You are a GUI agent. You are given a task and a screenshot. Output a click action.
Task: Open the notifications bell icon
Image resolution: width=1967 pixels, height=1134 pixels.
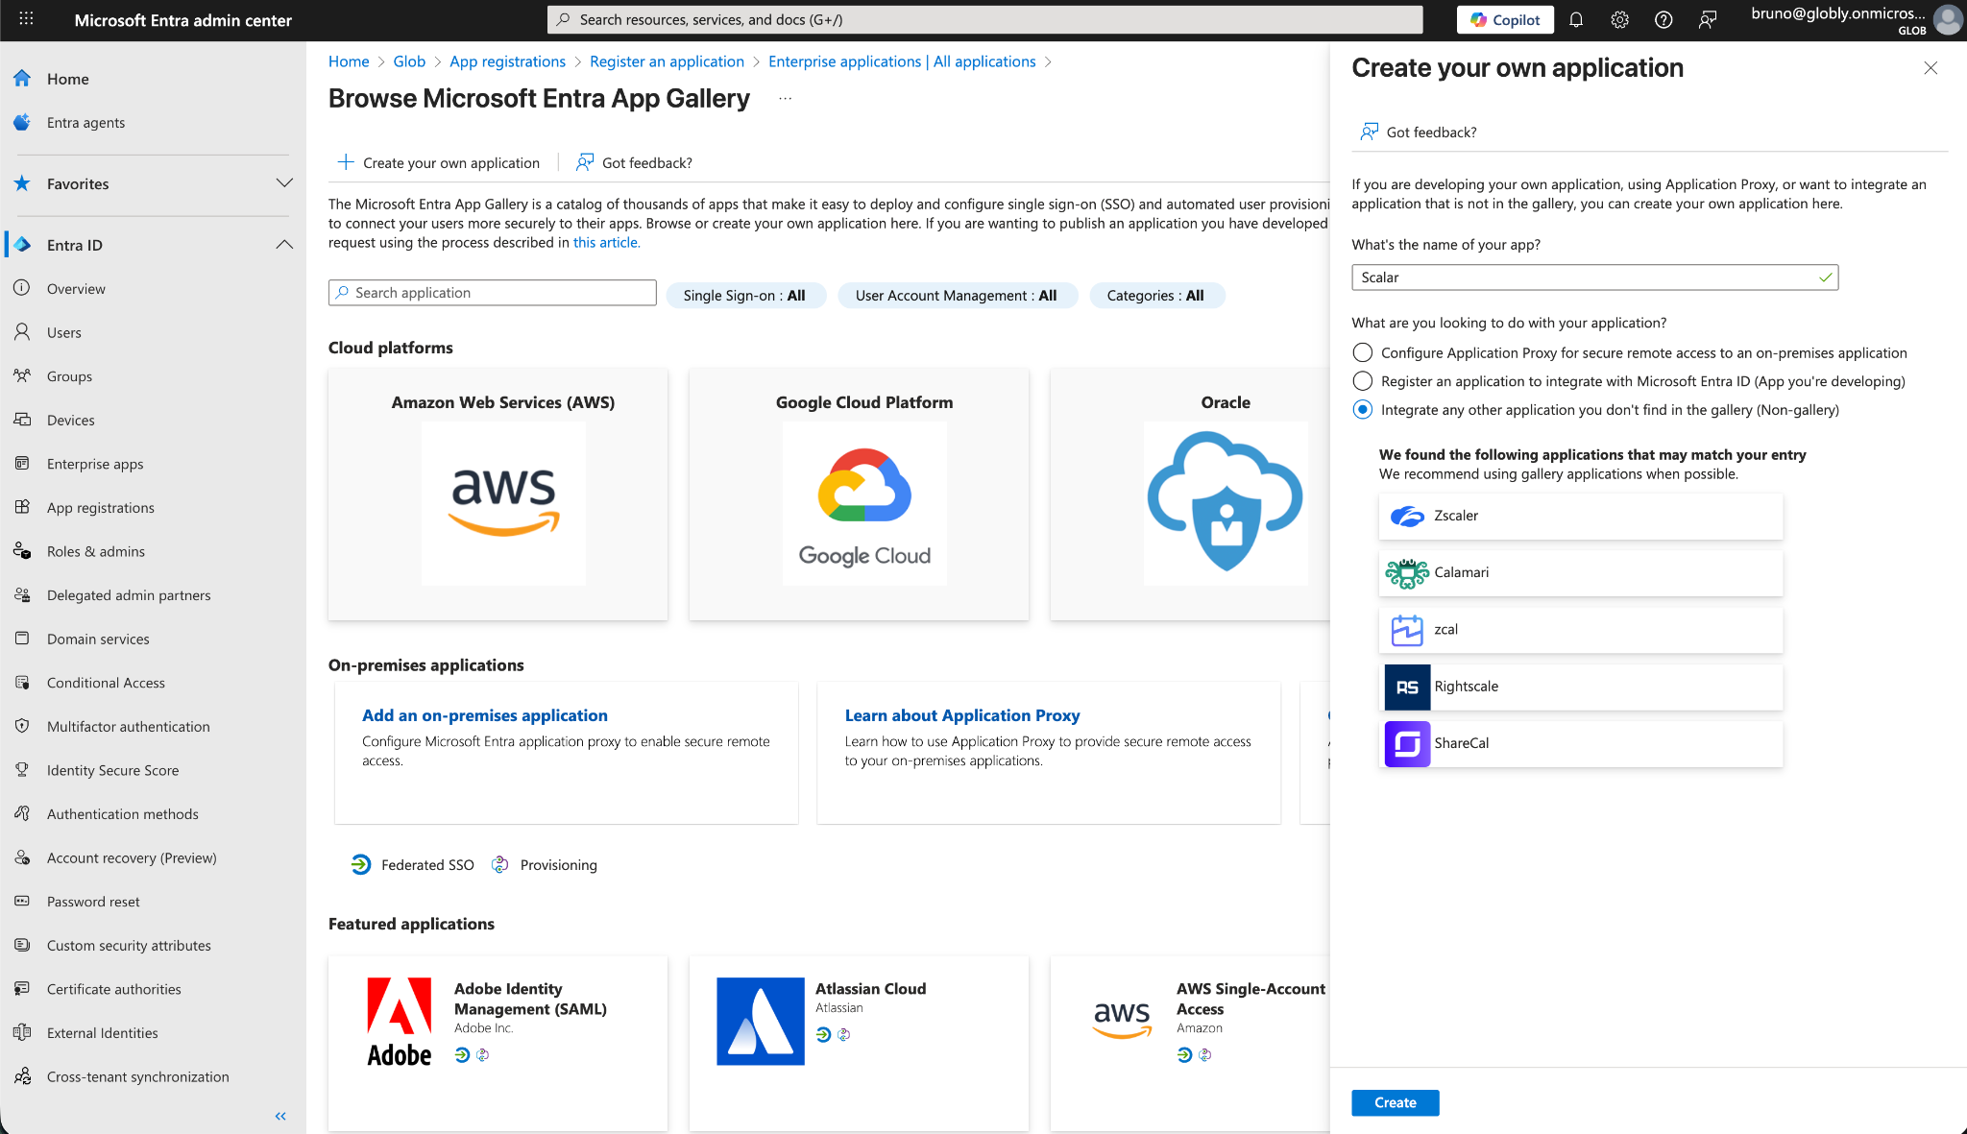pyautogui.click(x=1576, y=20)
